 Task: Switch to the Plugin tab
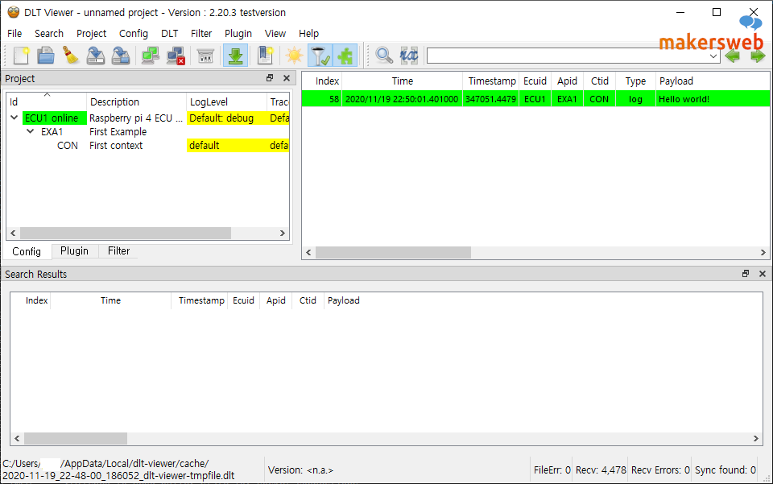coord(74,251)
